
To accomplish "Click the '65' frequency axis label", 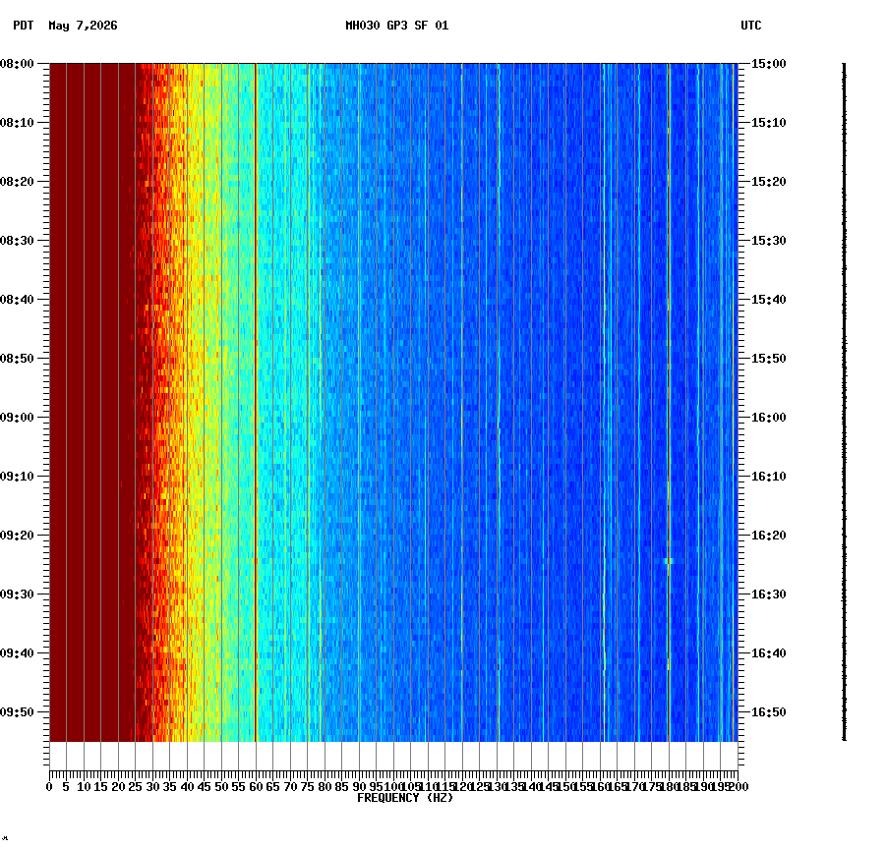I will (272, 787).
